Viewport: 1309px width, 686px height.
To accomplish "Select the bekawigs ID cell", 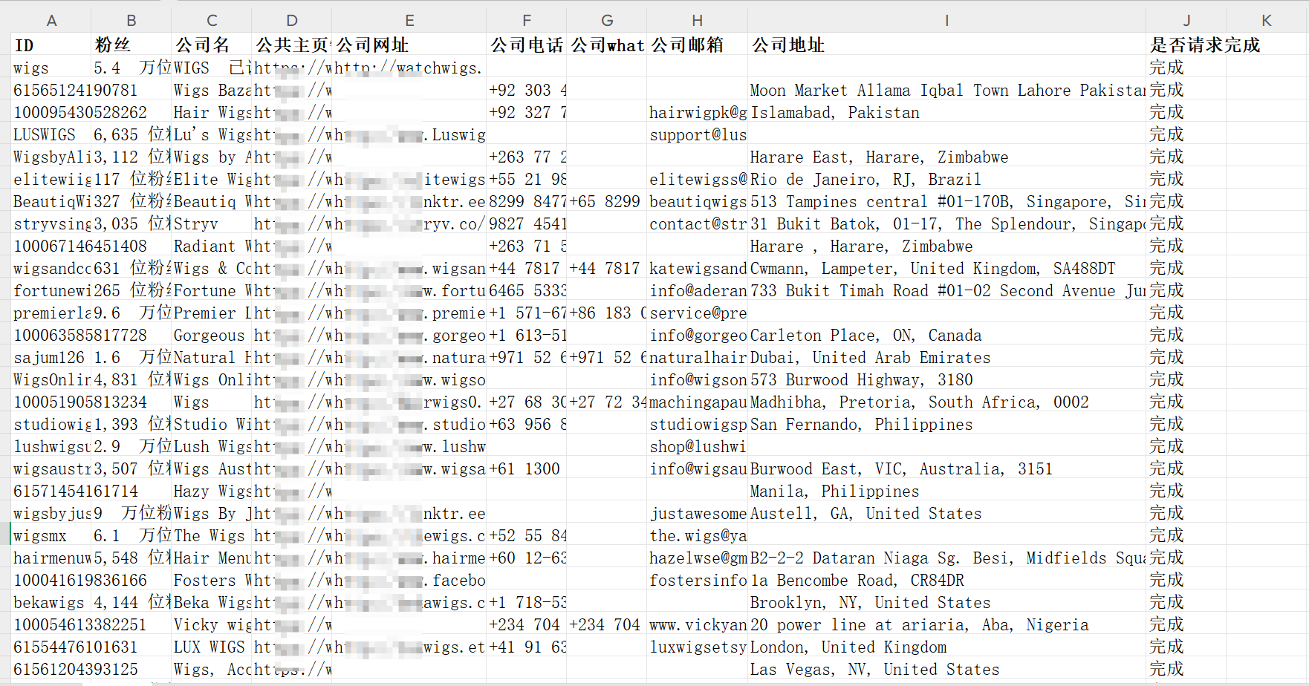I will click(51, 603).
